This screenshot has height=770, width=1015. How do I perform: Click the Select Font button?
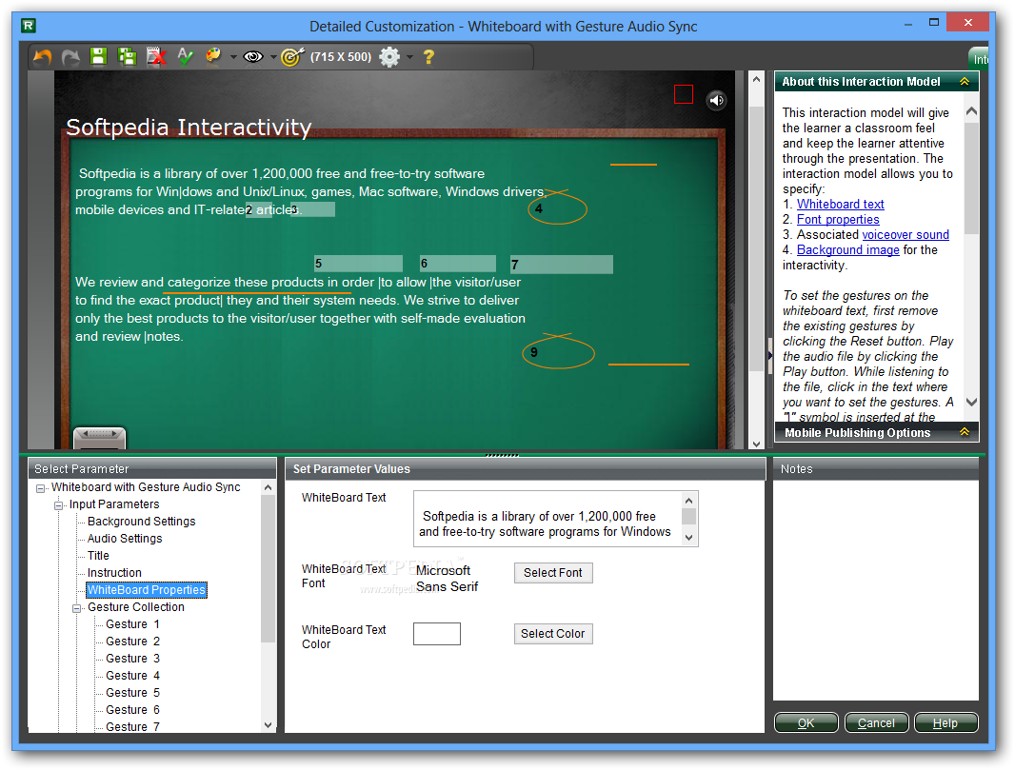[x=553, y=573]
